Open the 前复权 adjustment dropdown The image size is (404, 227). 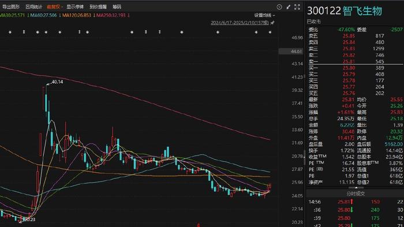pos(55,7)
